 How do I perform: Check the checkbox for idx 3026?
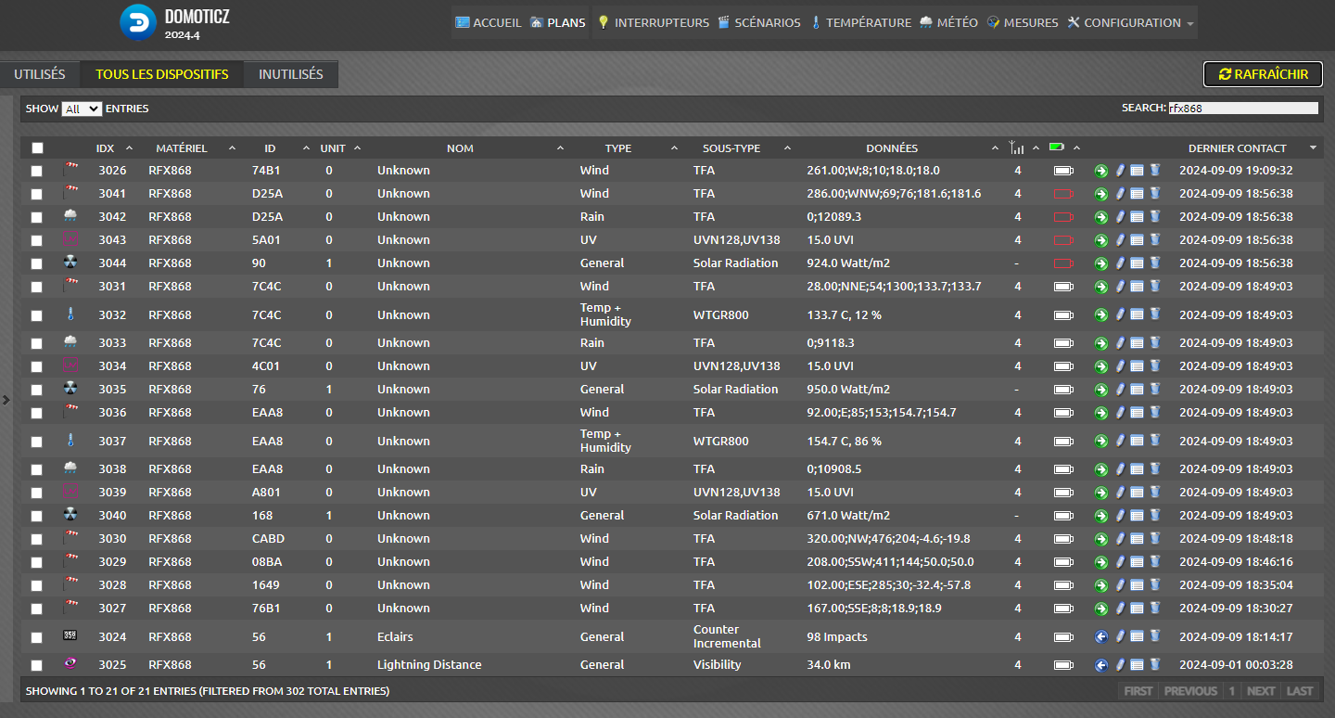[37, 172]
